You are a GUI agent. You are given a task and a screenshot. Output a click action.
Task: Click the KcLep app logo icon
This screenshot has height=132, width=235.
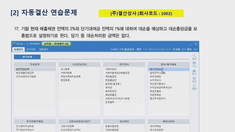[14, 44]
